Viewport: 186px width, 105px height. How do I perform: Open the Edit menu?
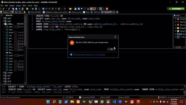[6, 6]
